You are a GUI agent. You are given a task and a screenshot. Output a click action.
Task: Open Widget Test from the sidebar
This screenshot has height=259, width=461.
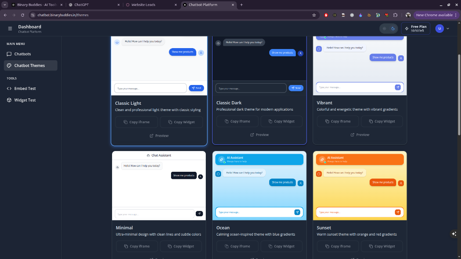[10, 100]
